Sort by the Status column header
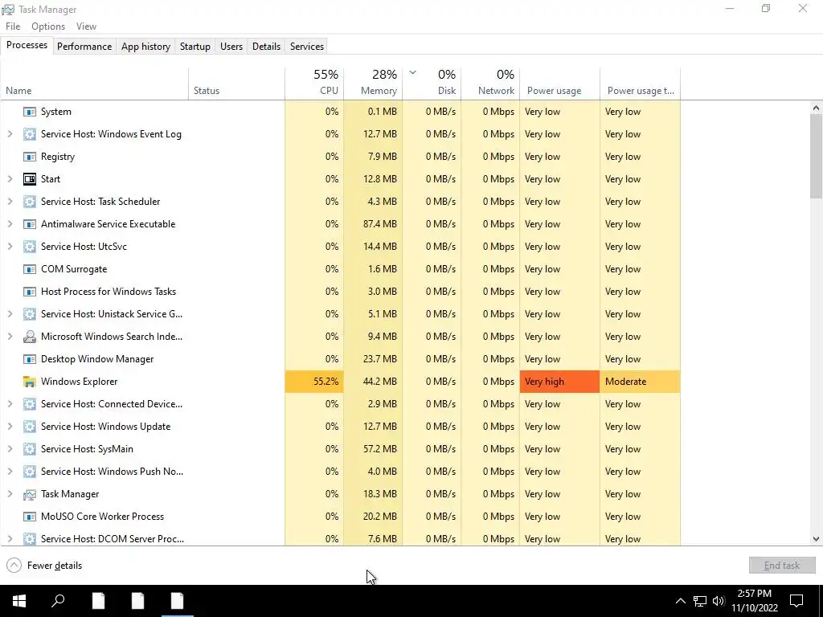 pos(237,84)
